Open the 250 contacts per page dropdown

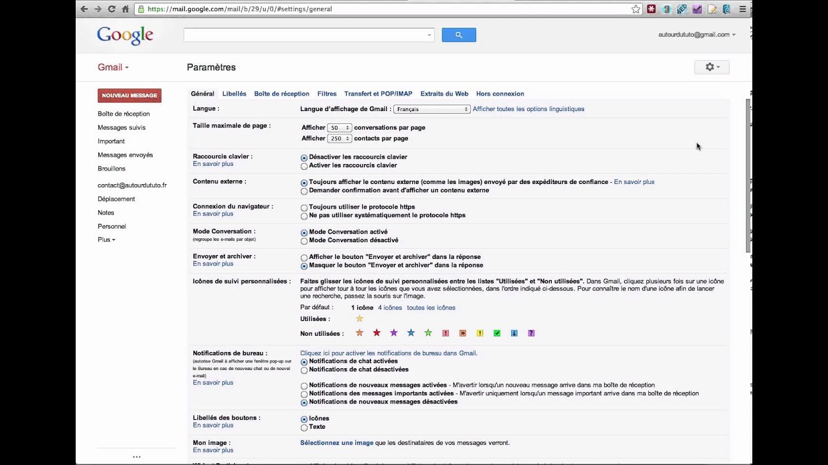click(340, 138)
